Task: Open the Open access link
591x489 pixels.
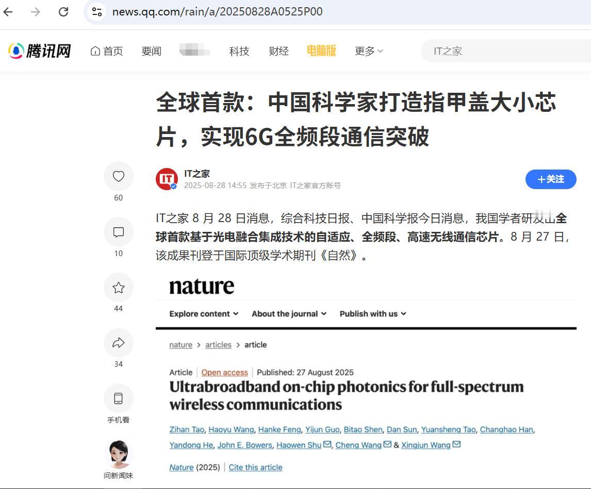Action: (225, 372)
